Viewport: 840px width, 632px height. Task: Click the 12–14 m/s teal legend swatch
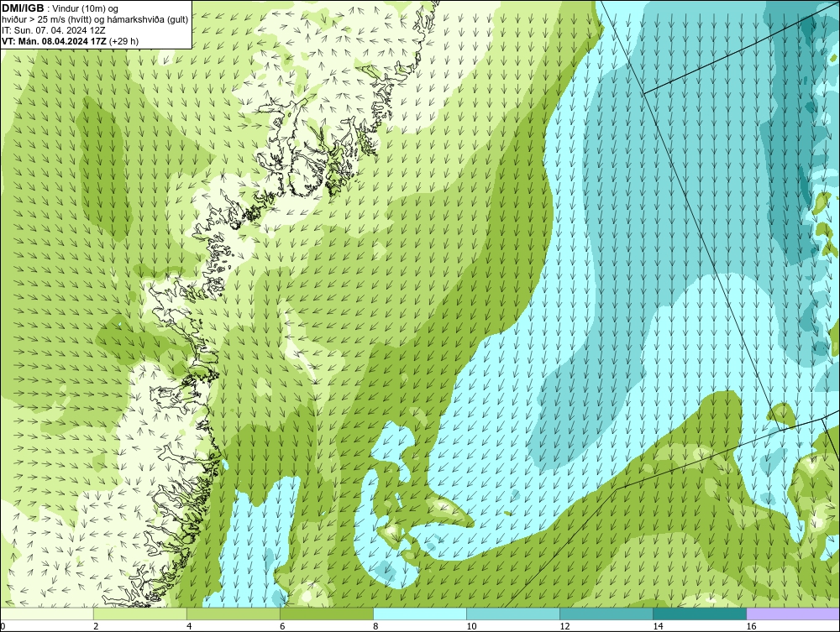606,614
